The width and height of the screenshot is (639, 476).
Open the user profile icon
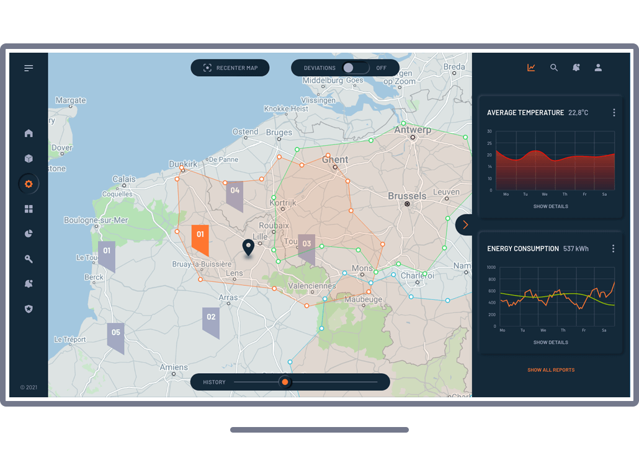598,68
